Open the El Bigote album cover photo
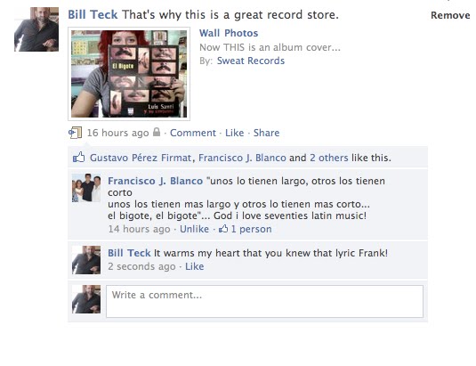 [129, 74]
